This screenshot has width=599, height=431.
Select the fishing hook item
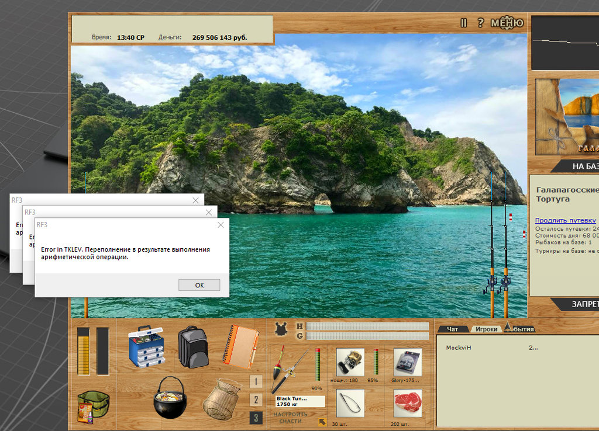(350, 403)
